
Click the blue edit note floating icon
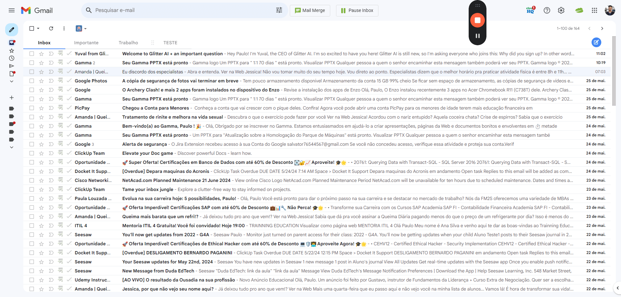pyautogui.click(x=596, y=42)
